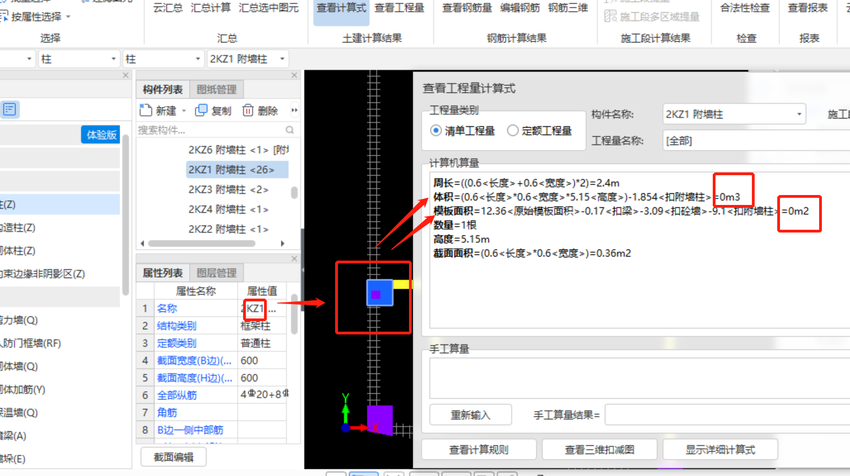Select 2KZ1 附墙柱 <26> in component list
Image resolution: width=850 pixels, height=476 pixels.
tap(238, 170)
